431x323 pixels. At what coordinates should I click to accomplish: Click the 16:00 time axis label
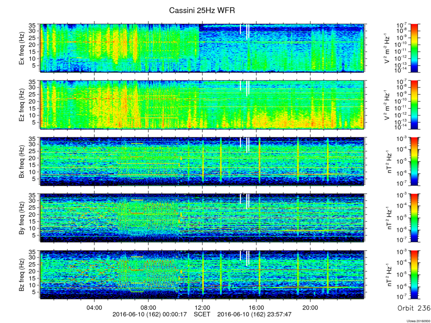tap(256, 307)
